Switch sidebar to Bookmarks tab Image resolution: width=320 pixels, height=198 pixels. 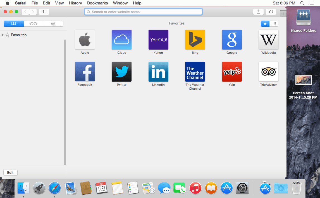[13, 24]
